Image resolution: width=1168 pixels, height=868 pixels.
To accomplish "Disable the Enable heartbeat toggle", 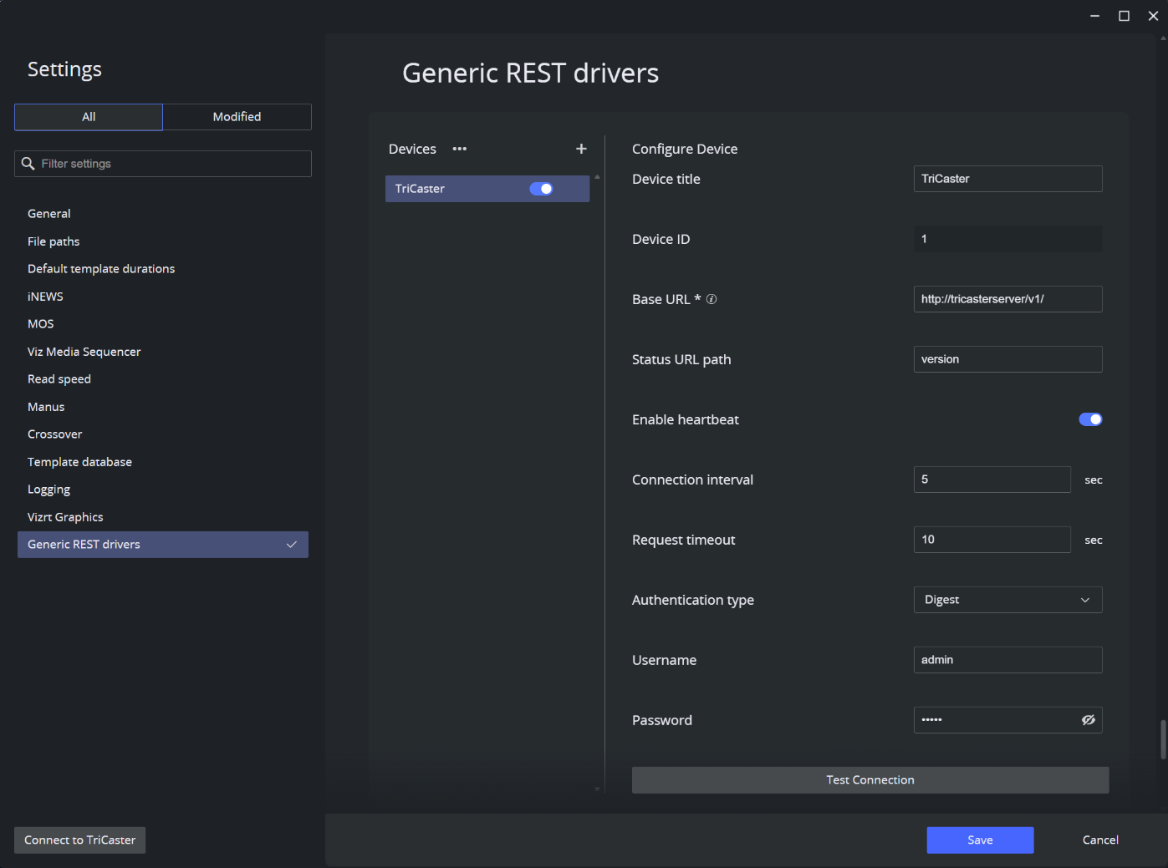I will tap(1090, 419).
